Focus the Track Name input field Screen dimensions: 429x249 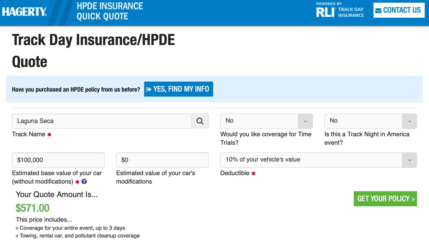tap(102, 121)
